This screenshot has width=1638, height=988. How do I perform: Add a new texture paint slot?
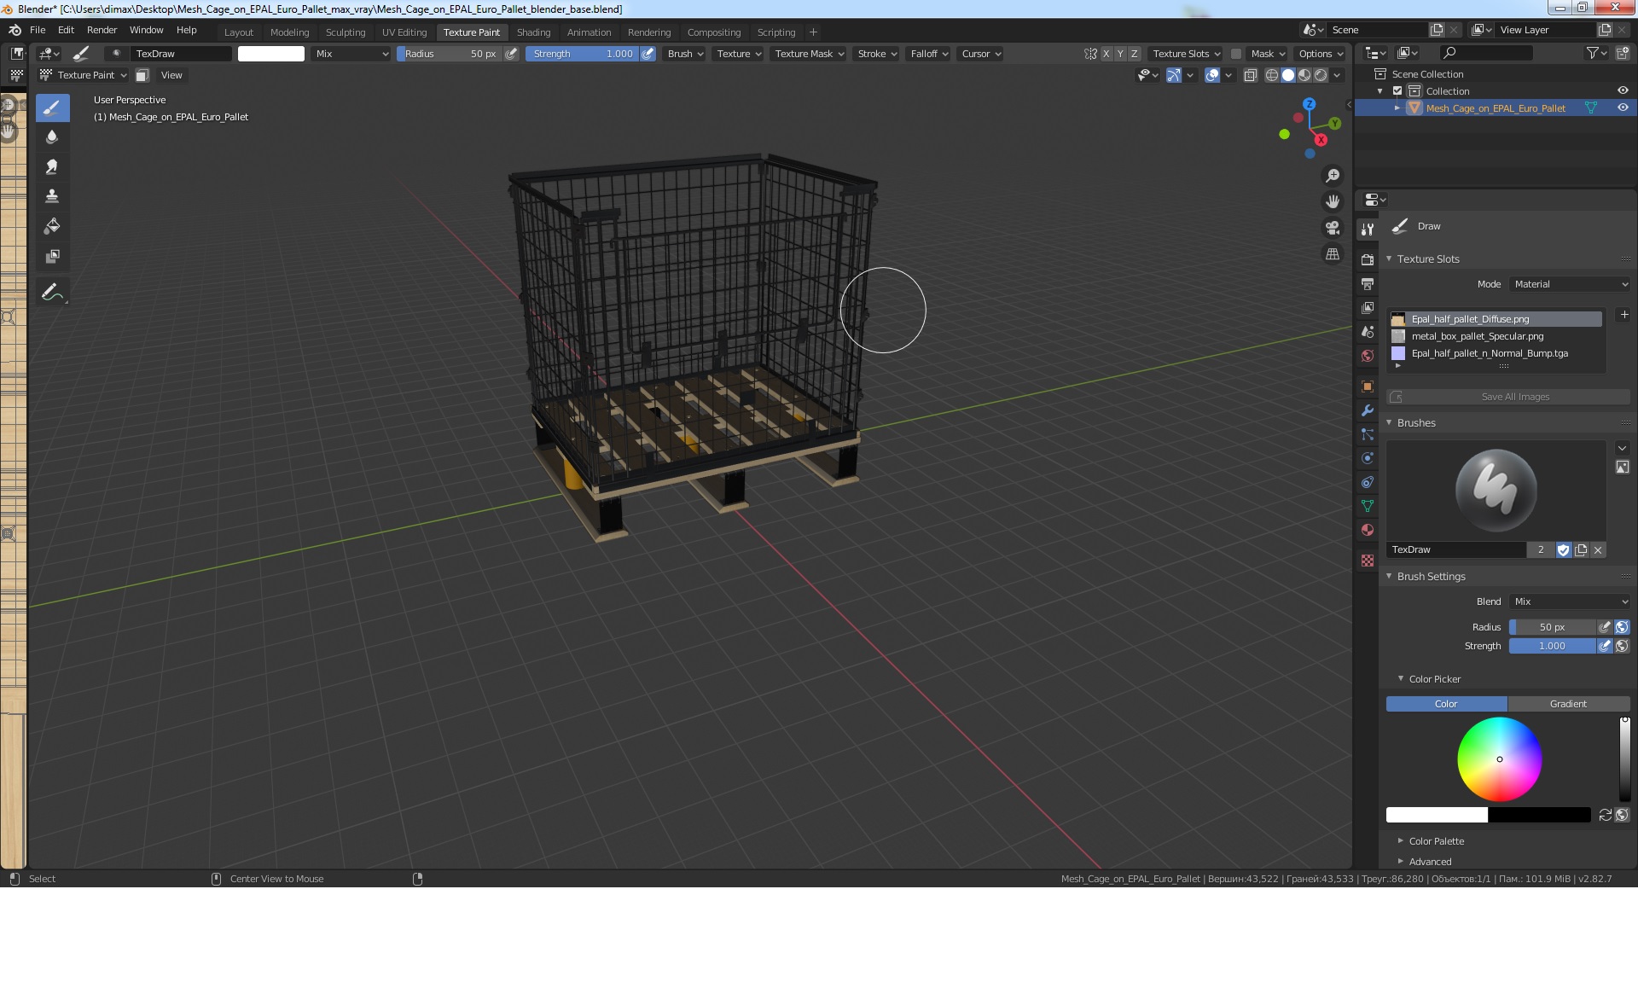[1623, 315]
